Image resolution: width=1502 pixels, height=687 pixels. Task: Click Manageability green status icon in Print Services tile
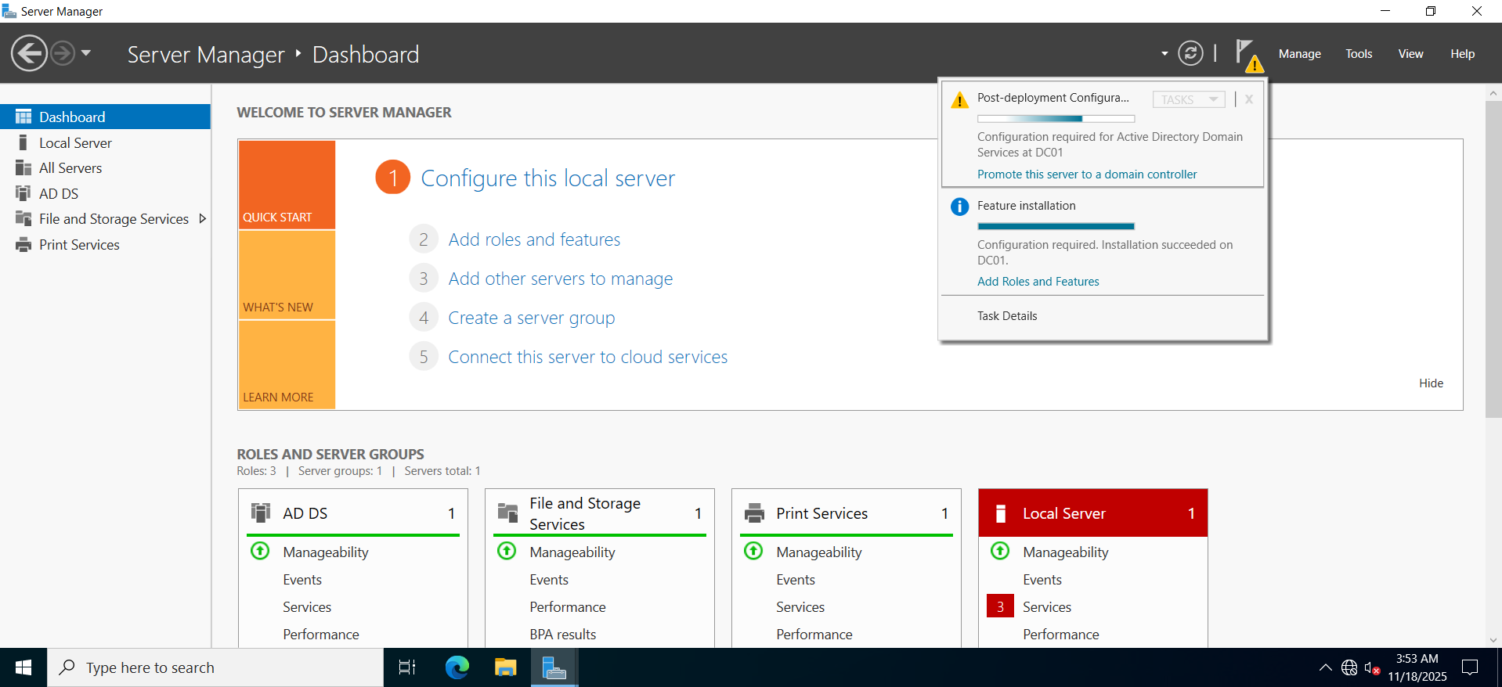pos(753,551)
